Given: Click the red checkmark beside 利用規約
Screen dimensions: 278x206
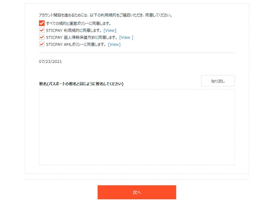Looking at the screenshot, I should 42,30.
